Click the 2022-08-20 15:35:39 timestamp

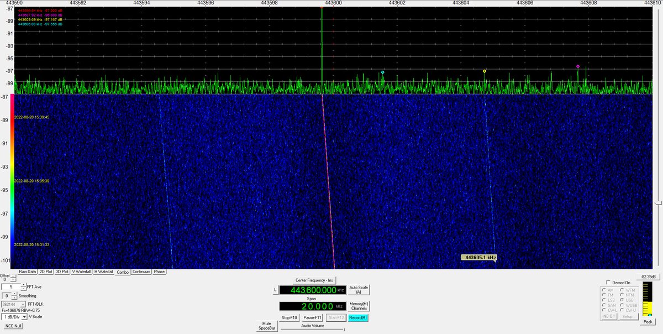click(x=32, y=181)
